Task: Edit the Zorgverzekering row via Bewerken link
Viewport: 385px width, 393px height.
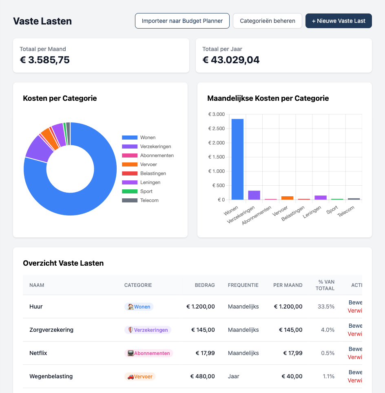Action: tap(355, 326)
